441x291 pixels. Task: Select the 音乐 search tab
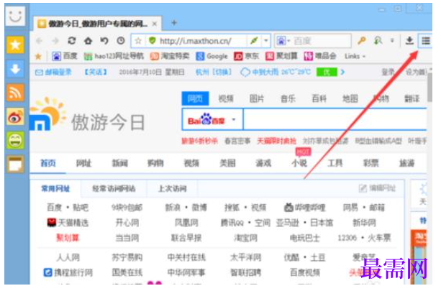(288, 98)
